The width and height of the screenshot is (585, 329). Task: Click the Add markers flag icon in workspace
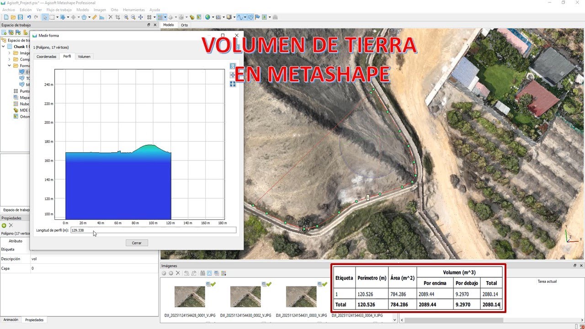coord(18,32)
